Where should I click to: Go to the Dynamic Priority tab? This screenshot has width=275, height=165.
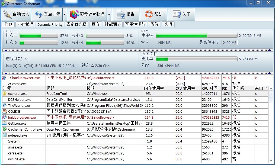coord(50,24)
